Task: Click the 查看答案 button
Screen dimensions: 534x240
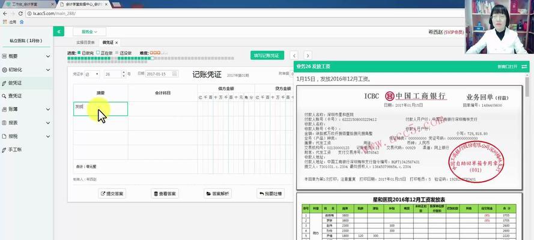Action: click(165, 194)
